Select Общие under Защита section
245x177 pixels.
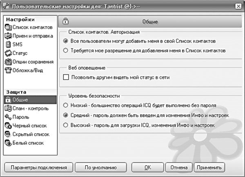click(x=30, y=100)
